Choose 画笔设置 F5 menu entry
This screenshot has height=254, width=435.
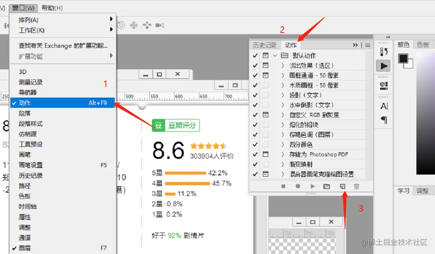click(x=62, y=165)
